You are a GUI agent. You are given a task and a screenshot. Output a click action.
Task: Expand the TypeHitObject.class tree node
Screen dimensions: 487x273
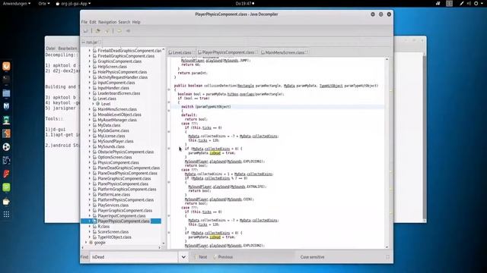90,237
